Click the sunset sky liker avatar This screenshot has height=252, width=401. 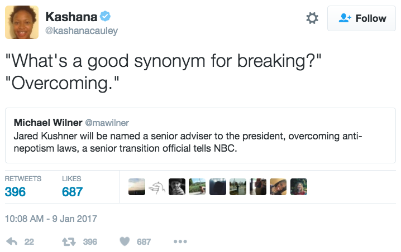[x=137, y=187]
